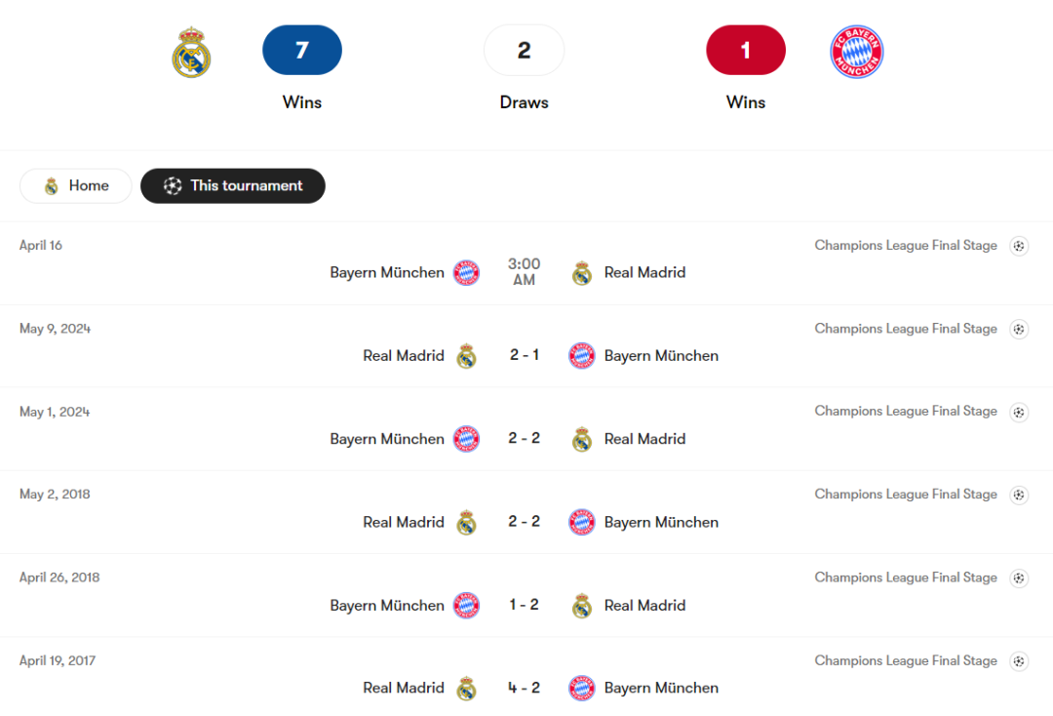Viewport: 1053px width, 716px height.
Task: Click the red 1 wins badge
Action: click(746, 51)
